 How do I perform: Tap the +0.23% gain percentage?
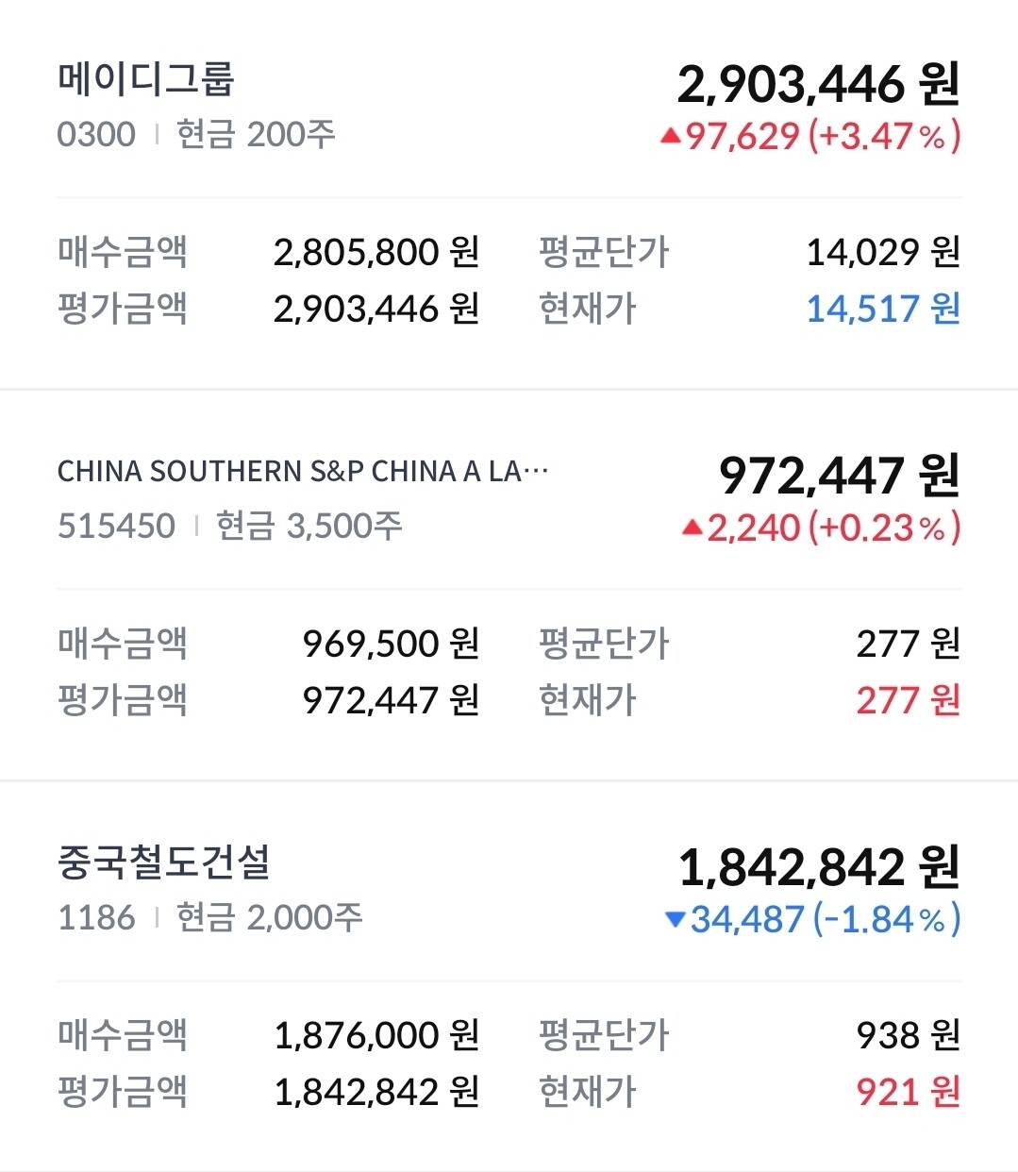coord(884,528)
